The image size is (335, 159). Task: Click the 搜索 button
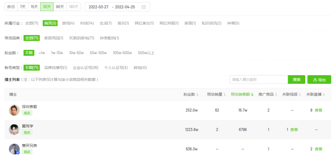(297, 79)
